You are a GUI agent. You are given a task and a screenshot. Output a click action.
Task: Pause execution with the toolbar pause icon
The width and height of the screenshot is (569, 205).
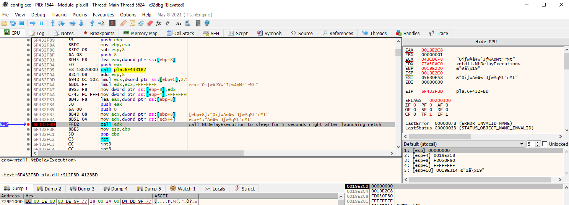pos(41,23)
